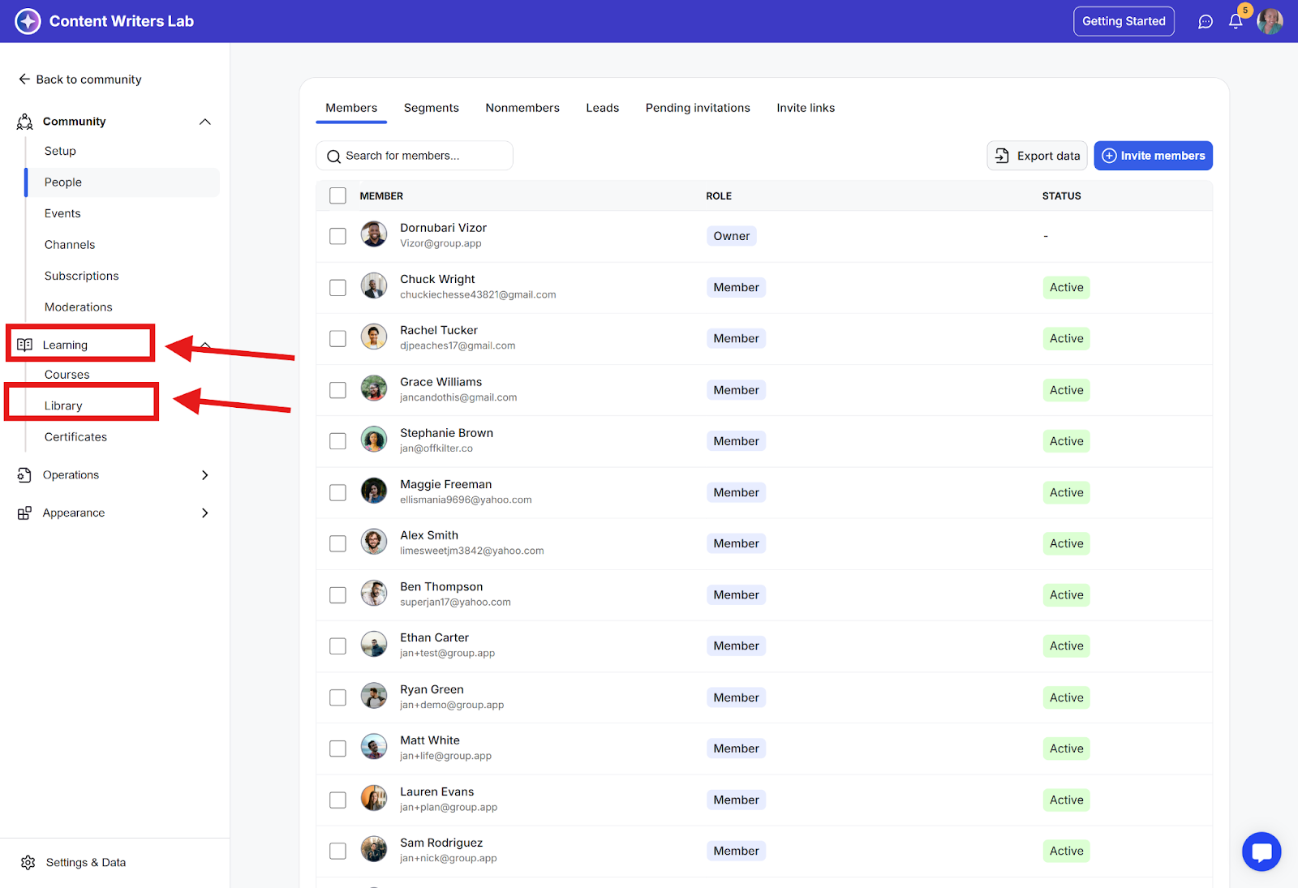Open Library in the sidebar

point(63,405)
